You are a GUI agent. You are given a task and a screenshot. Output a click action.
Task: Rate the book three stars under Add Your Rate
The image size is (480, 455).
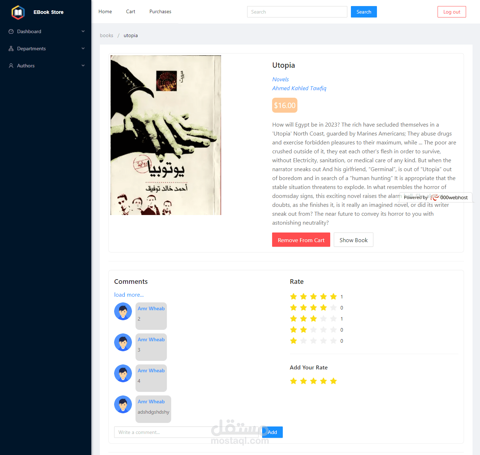(313, 381)
